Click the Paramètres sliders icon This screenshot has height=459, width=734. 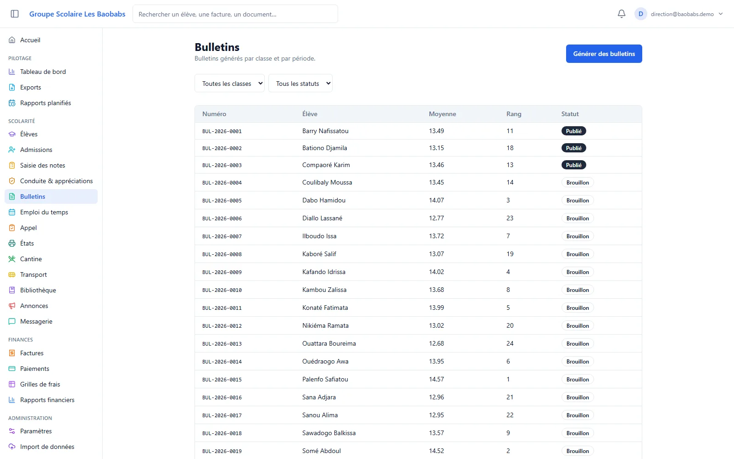coord(12,431)
